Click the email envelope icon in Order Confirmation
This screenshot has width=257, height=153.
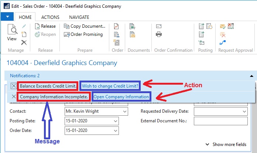[x=159, y=26]
